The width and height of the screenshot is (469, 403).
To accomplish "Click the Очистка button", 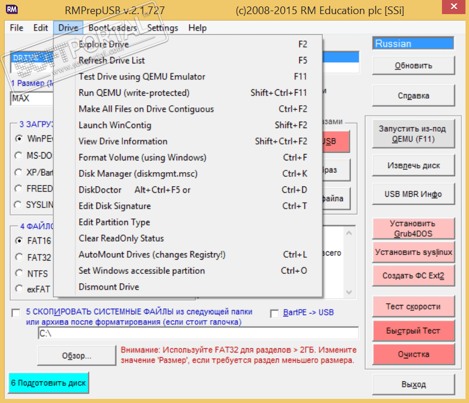I will pyautogui.click(x=413, y=354).
